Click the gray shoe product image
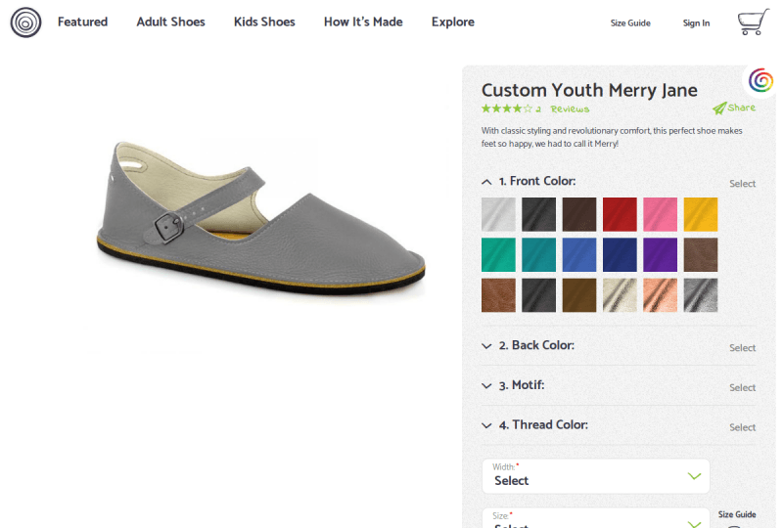This screenshot has width=783, height=528. tap(260, 218)
